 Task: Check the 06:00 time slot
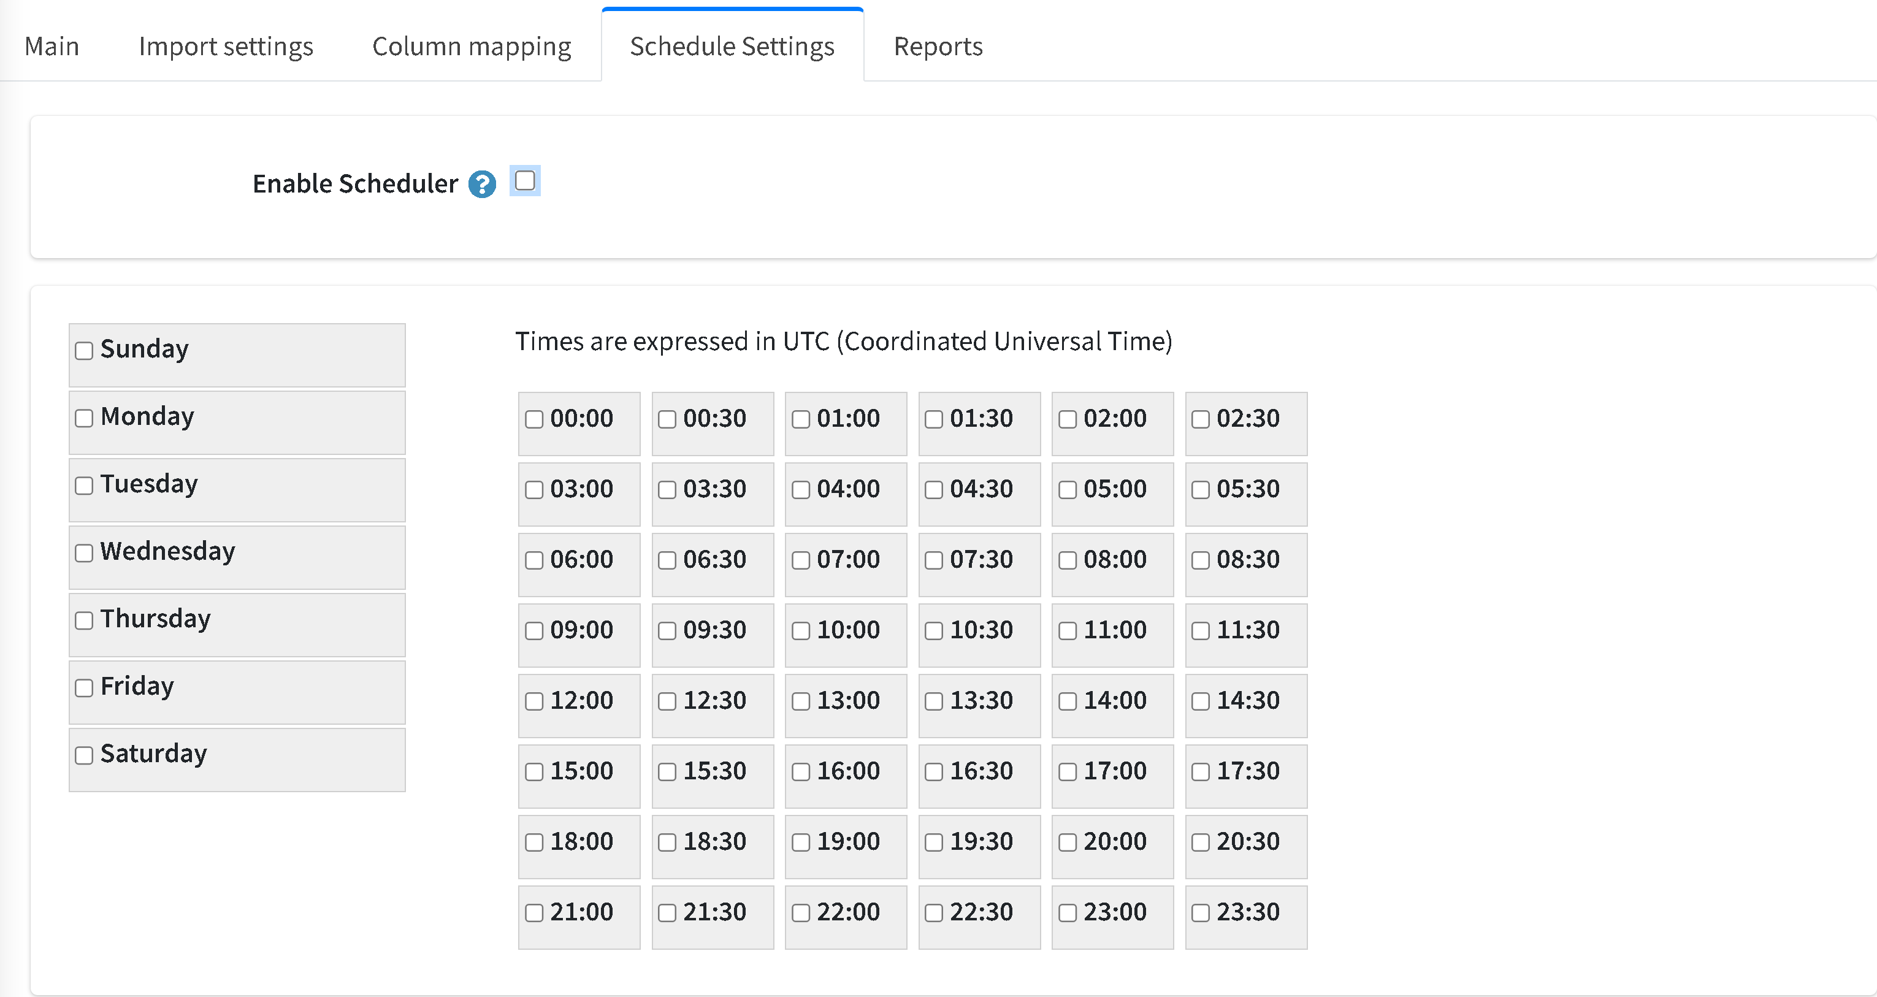pyautogui.click(x=534, y=560)
